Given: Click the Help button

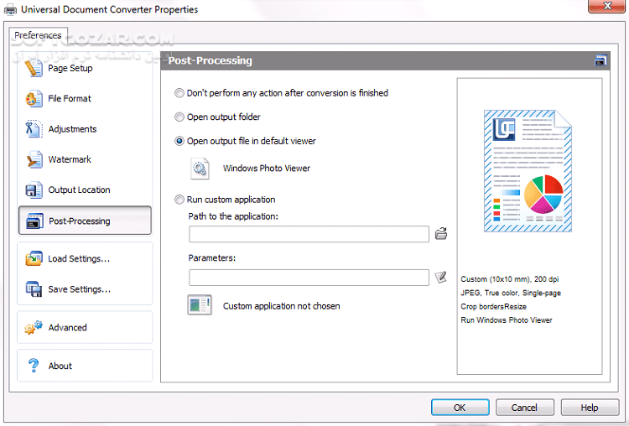Looking at the screenshot, I should [590, 408].
